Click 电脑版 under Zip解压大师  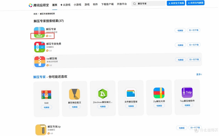pos(159,106)
